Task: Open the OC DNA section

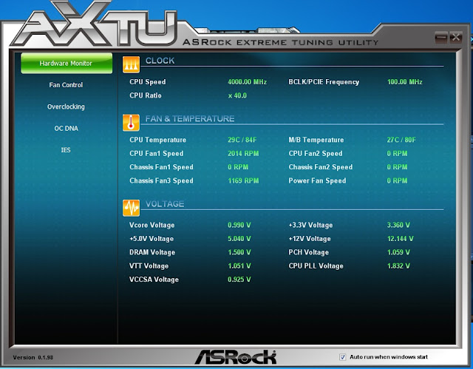Action: 66,129
